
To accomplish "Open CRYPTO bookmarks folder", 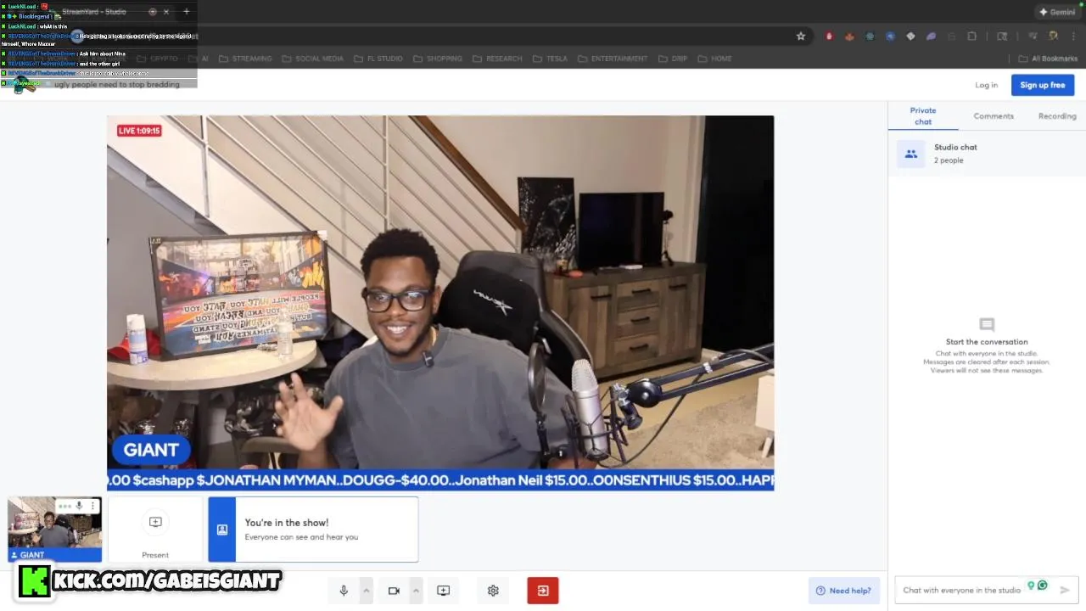I will pyautogui.click(x=158, y=59).
